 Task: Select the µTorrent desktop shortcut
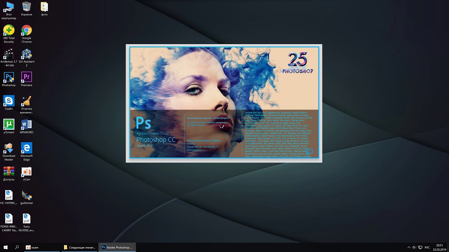pos(9,127)
